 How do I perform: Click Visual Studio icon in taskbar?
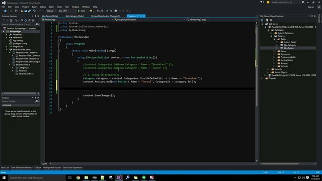(x=119, y=177)
